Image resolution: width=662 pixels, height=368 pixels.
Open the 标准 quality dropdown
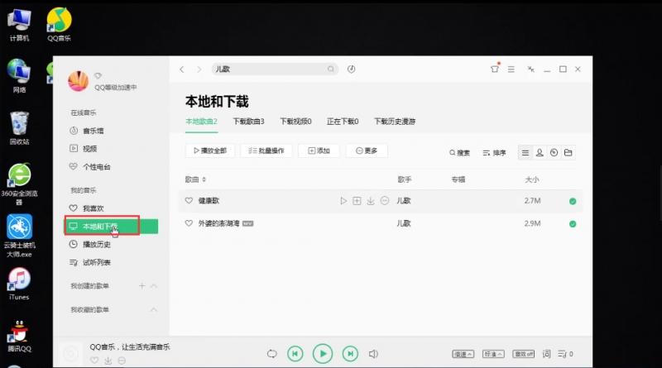tap(493, 354)
